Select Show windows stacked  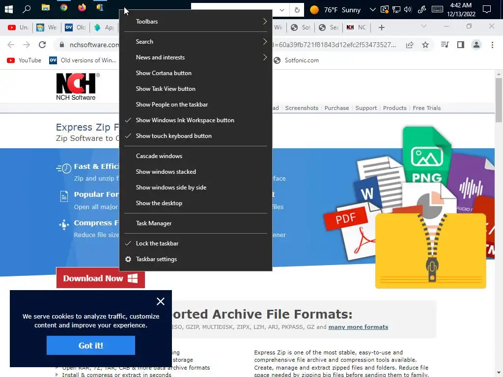click(196, 172)
